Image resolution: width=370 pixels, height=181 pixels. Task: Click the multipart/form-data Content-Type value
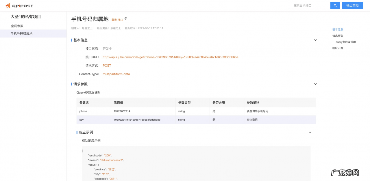116,74
